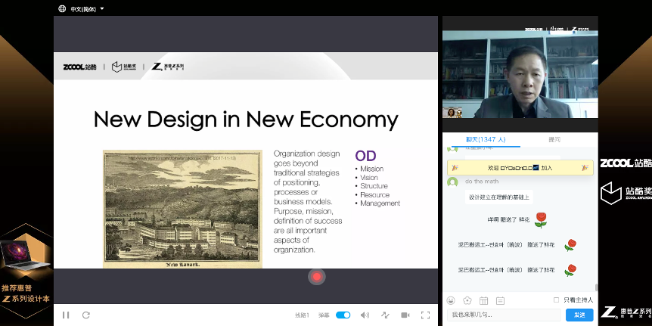Image resolution: width=652 pixels, height=326 pixels.
Task: Send a flower gift via flower icon
Action: pos(467,300)
